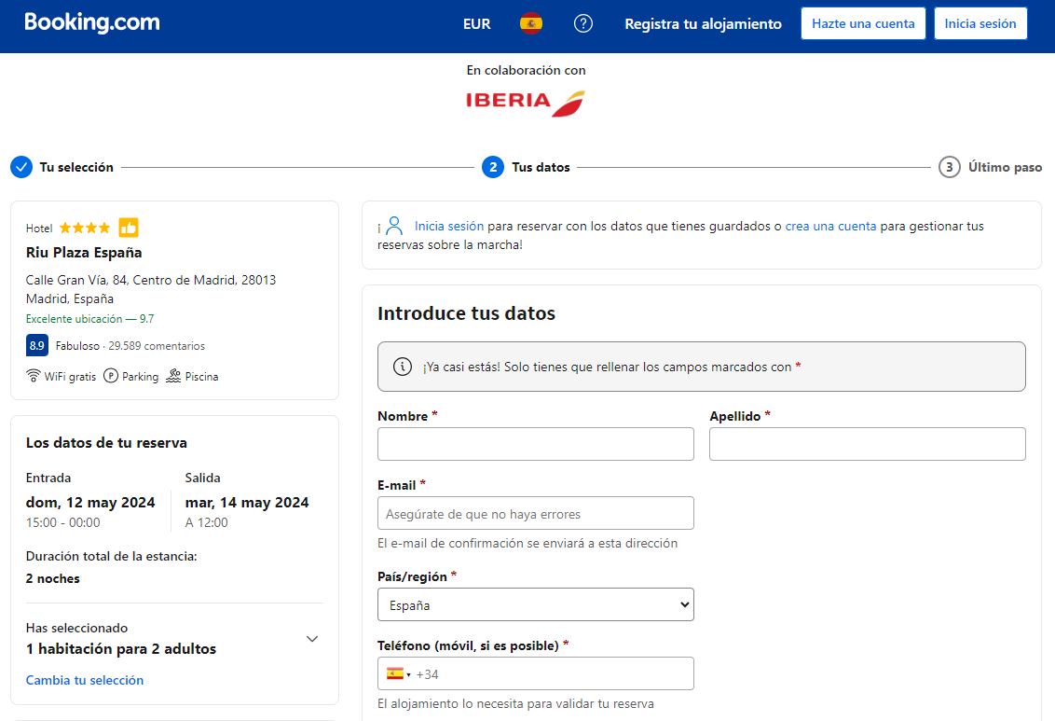Click the thumbs-up preferred partner badge

point(129,228)
